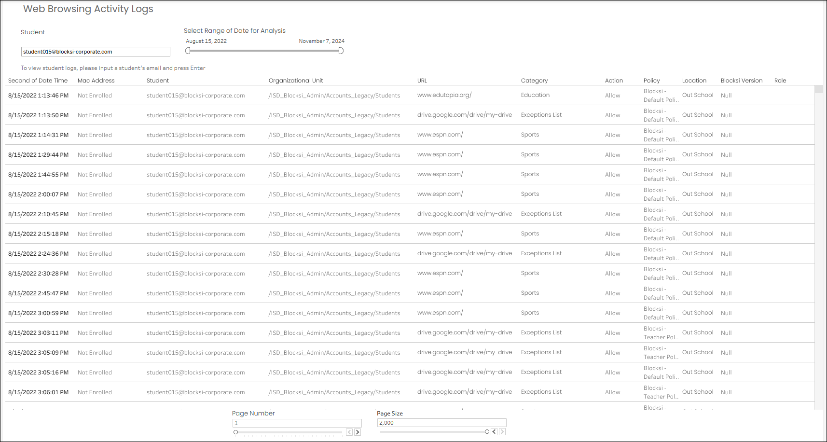Click the Page Number input box
The image size is (827, 442).
point(297,423)
